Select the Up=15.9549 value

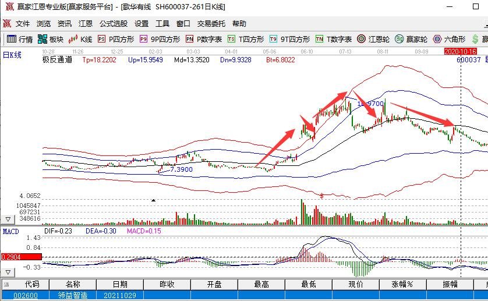146,60
